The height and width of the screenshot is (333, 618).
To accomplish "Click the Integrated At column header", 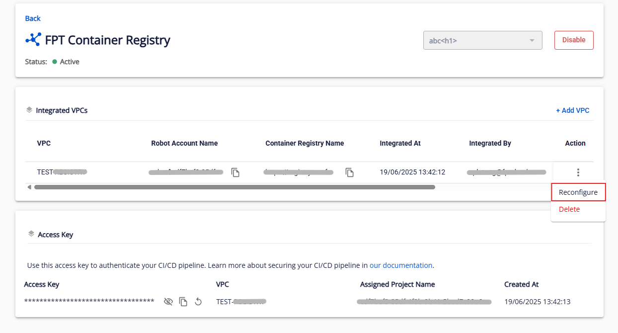I will [x=400, y=143].
